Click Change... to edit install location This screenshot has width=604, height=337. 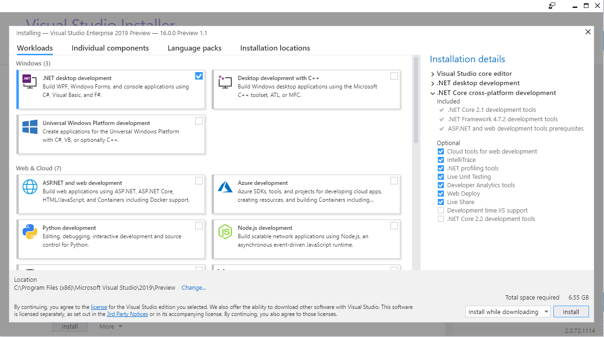tap(194, 288)
